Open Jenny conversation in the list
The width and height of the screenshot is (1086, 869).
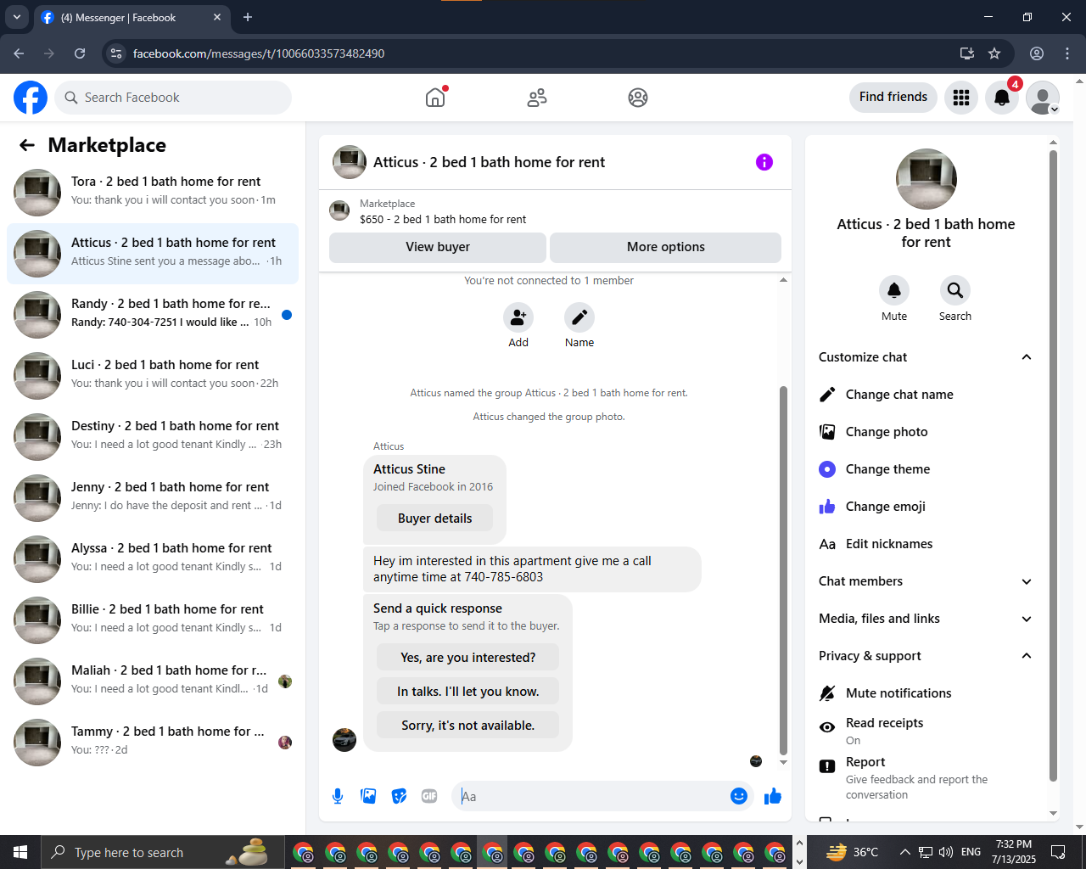click(153, 498)
